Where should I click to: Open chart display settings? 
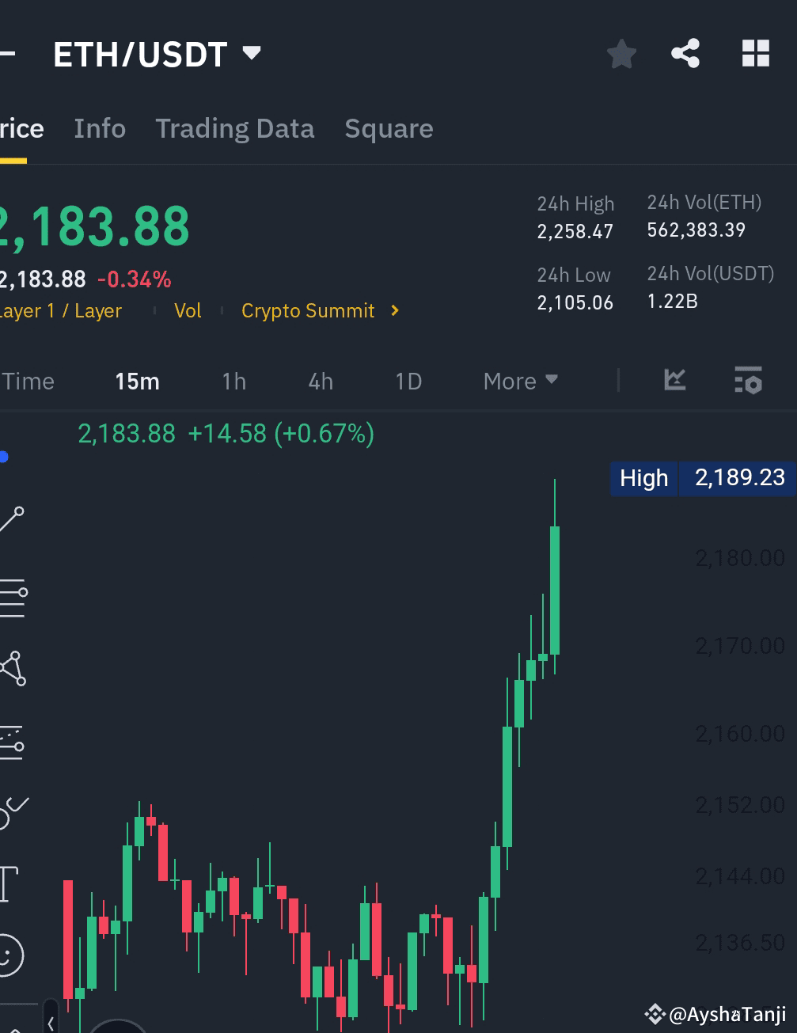coord(748,381)
